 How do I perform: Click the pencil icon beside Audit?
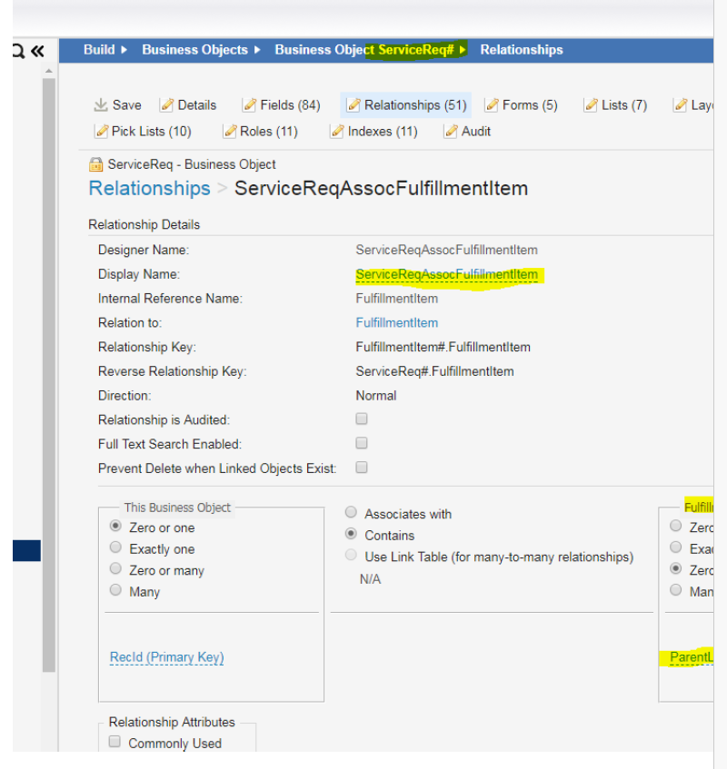click(x=451, y=132)
